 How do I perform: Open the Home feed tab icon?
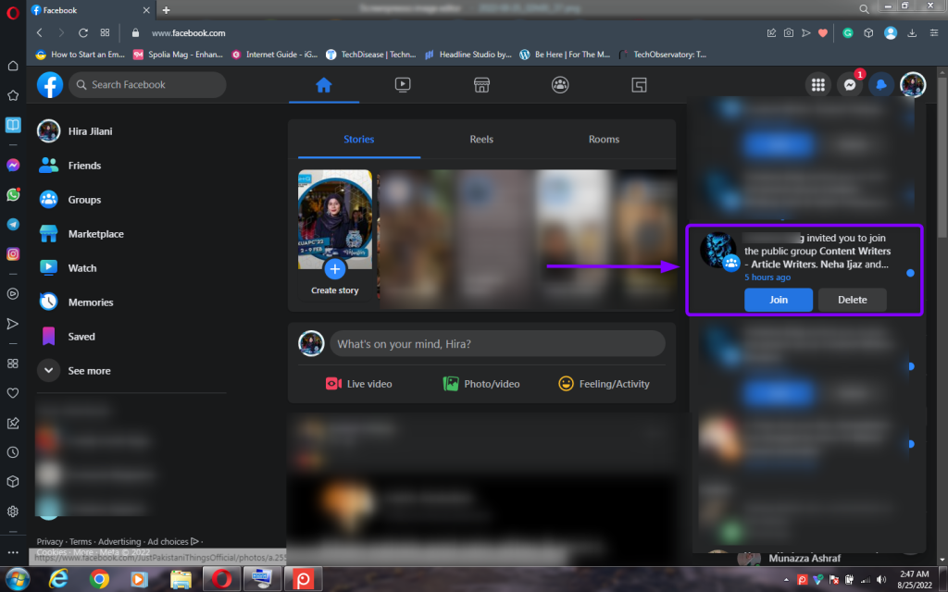pyautogui.click(x=324, y=85)
